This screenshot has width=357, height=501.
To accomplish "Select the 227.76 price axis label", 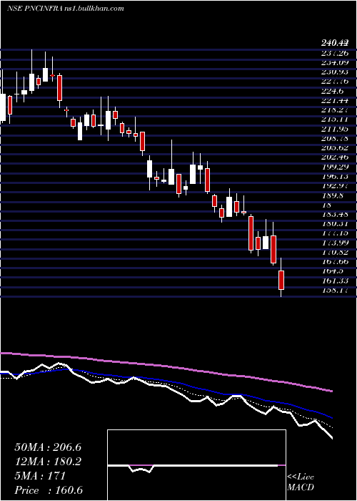I will (x=334, y=81).
